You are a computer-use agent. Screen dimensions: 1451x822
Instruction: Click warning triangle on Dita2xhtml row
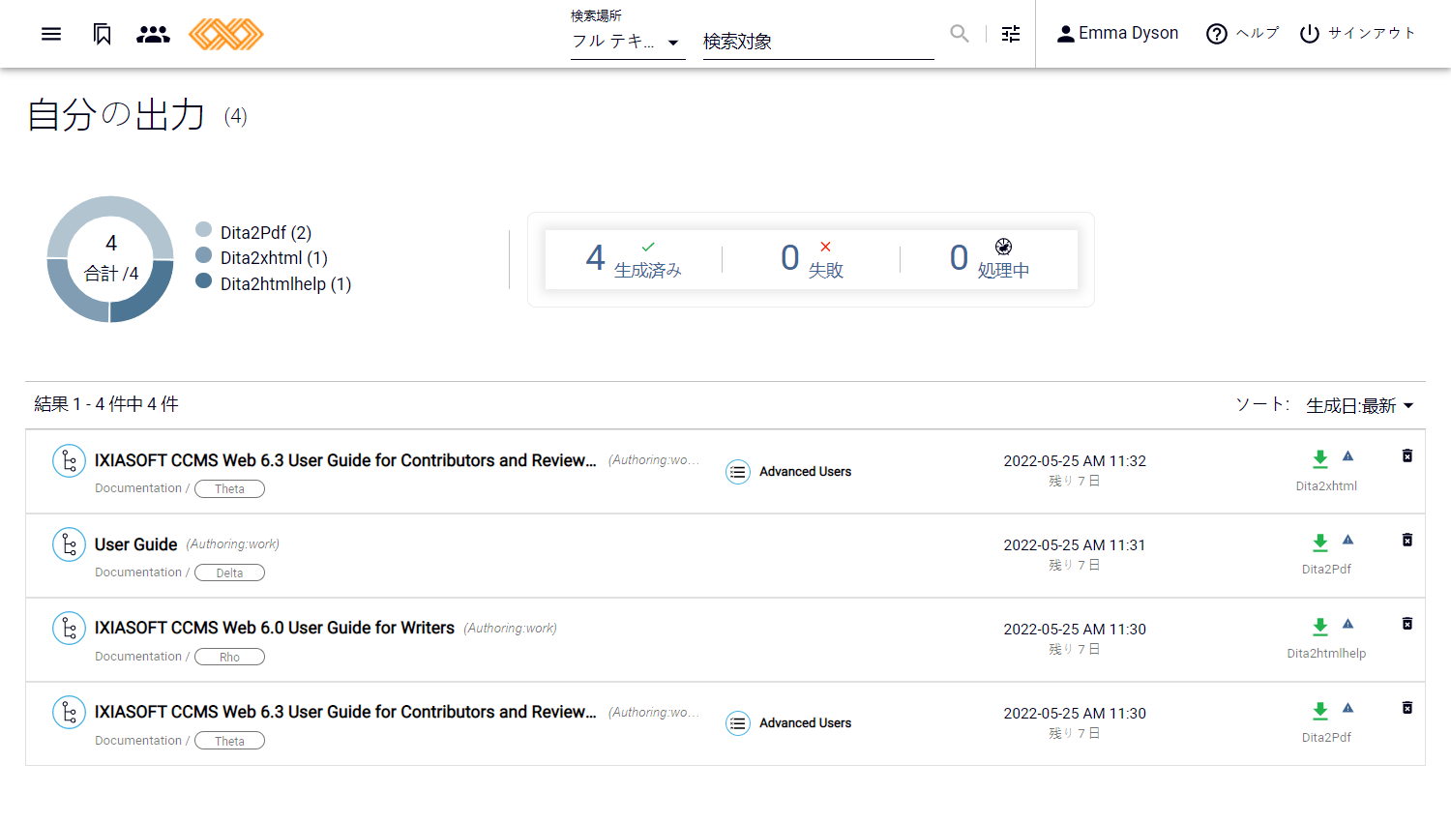(1347, 456)
